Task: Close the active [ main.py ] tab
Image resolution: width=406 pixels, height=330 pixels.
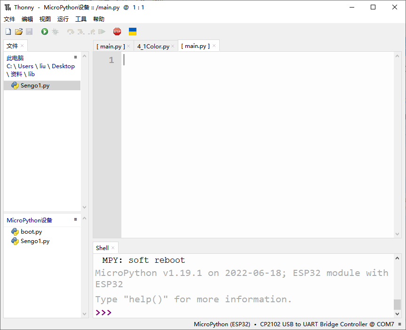Action: 214,46
